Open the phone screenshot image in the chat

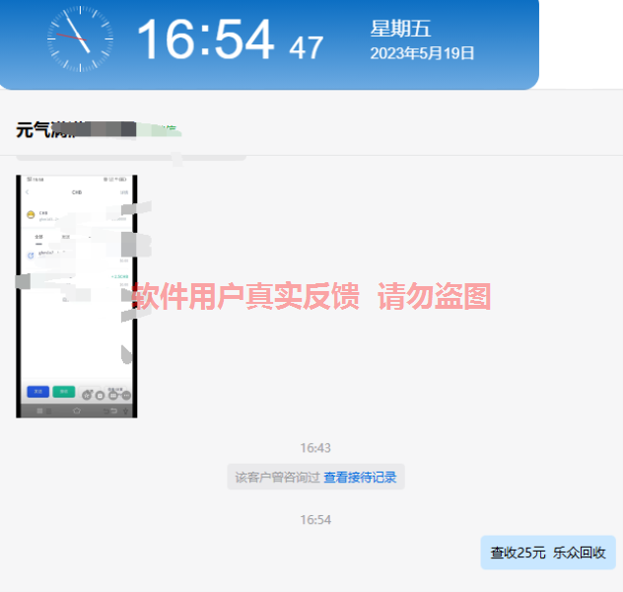(77, 296)
